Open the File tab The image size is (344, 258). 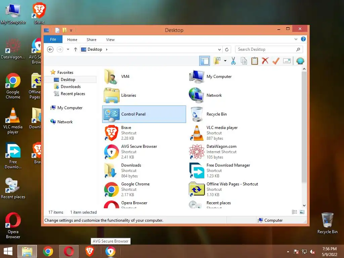pos(53,39)
